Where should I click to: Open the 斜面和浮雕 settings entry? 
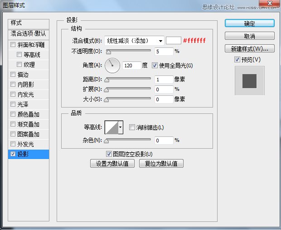pyautogui.click(x=31, y=45)
